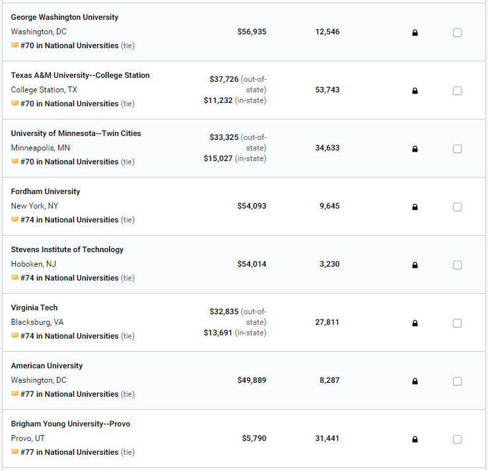Viewport: 488px width, 470px height.
Task: Select the Virginia Tech compare checkbox
Action: pos(457,323)
